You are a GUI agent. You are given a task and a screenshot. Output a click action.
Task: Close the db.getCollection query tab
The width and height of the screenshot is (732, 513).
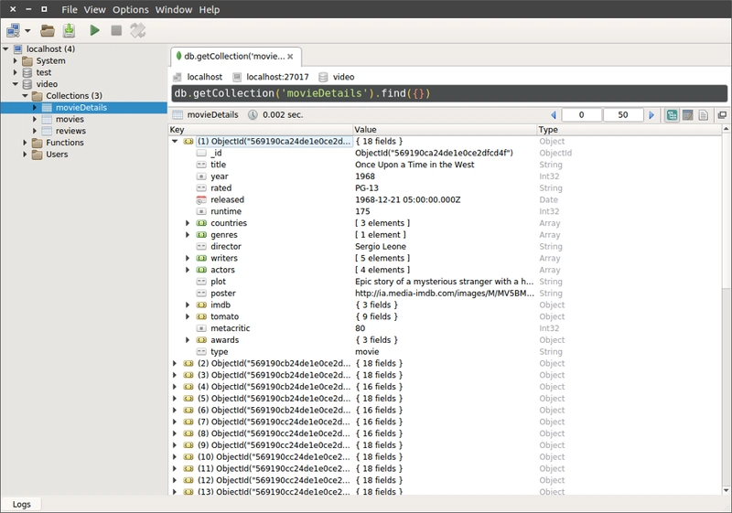pyautogui.click(x=290, y=57)
